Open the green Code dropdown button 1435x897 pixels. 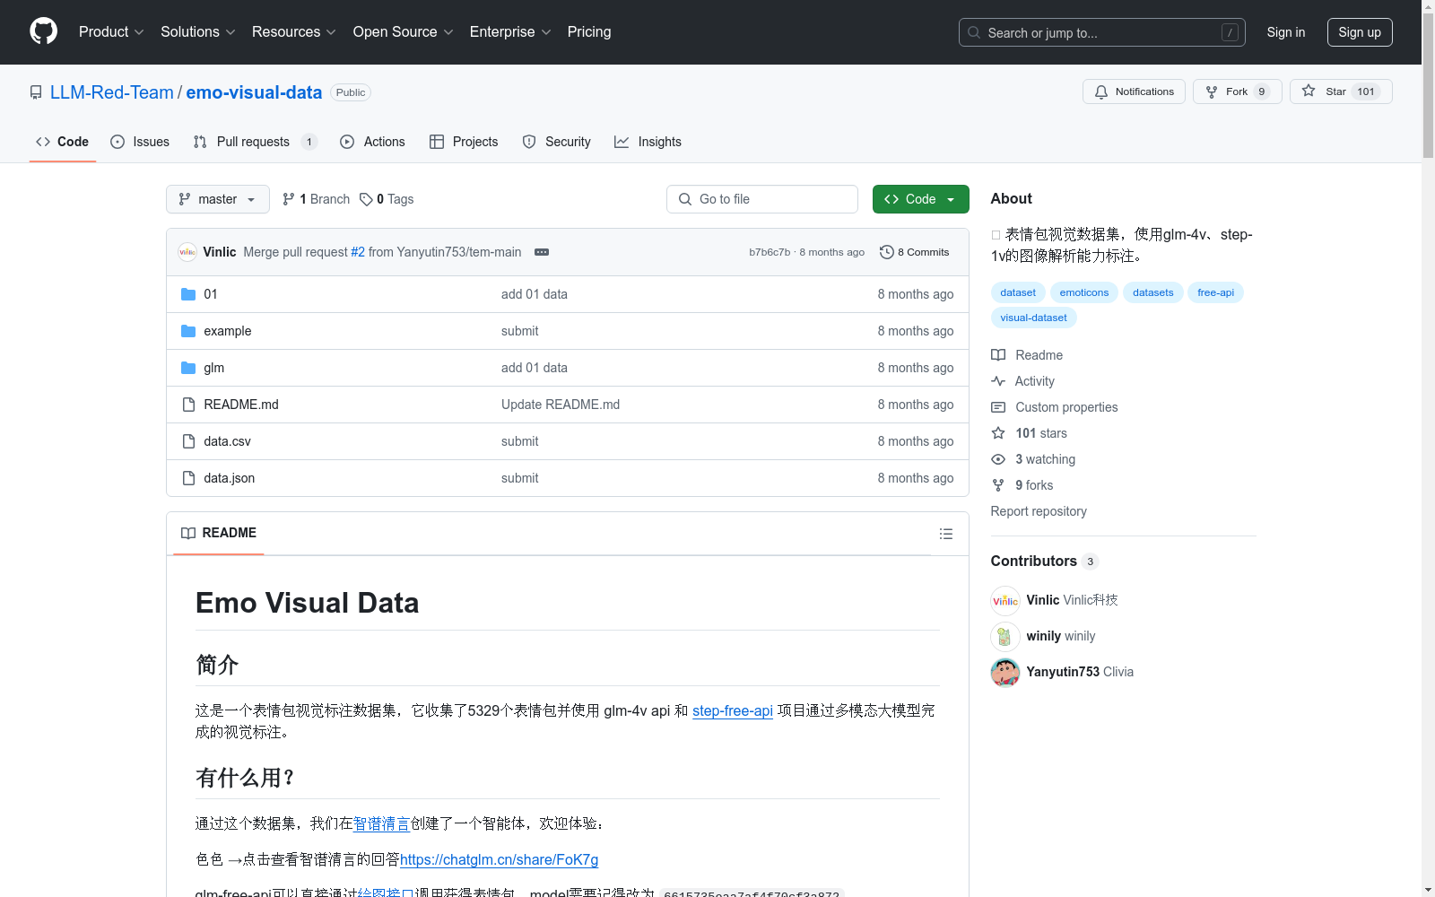coord(920,199)
